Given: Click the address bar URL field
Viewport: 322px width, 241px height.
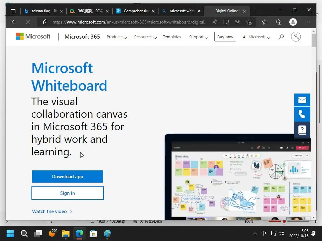Looking at the screenshot, I should pyautogui.click(x=130, y=22).
